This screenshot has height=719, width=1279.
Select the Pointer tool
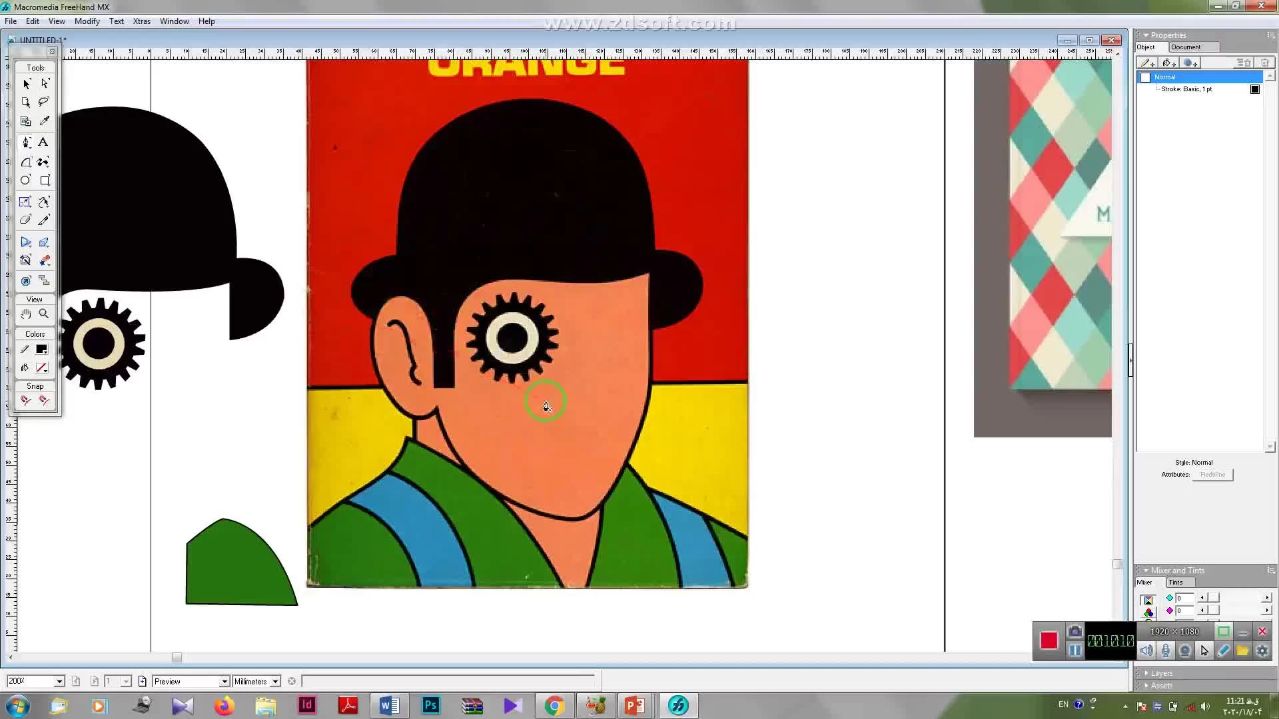pyautogui.click(x=26, y=84)
